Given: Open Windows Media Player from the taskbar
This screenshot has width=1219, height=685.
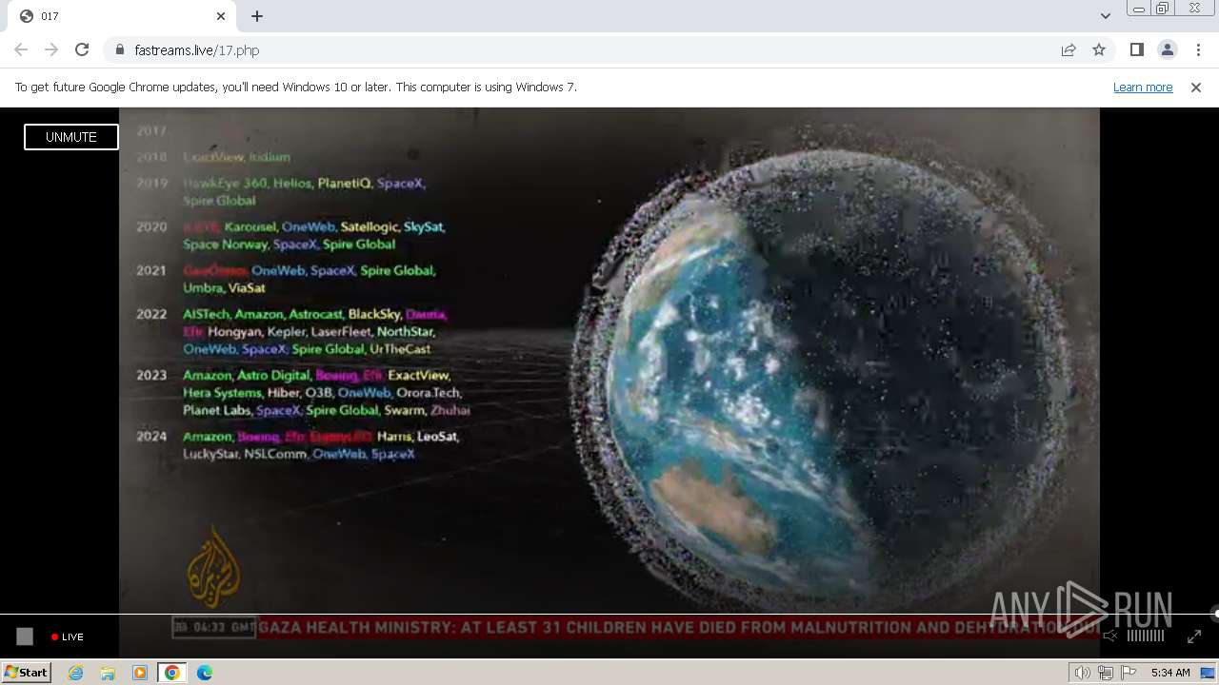Looking at the screenshot, I should [x=140, y=673].
